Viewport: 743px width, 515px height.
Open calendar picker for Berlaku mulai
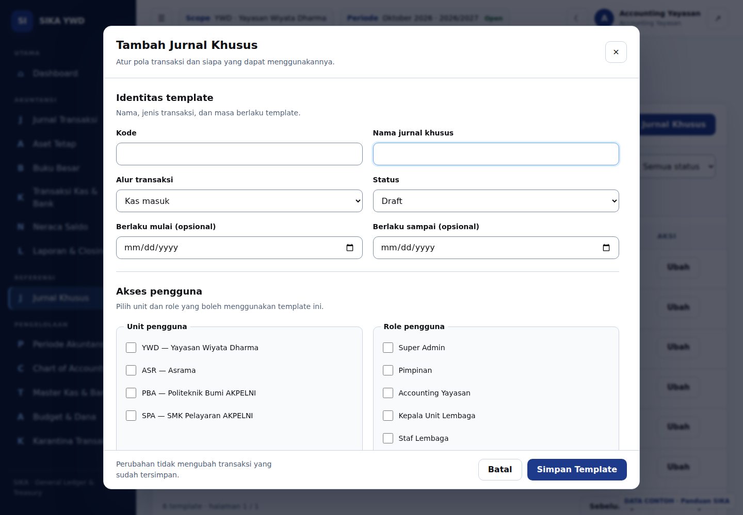click(350, 248)
